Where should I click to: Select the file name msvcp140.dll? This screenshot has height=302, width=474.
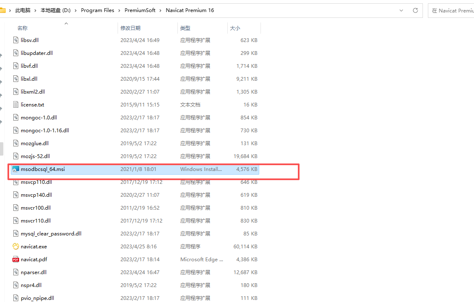pyautogui.click(x=36, y=195)
